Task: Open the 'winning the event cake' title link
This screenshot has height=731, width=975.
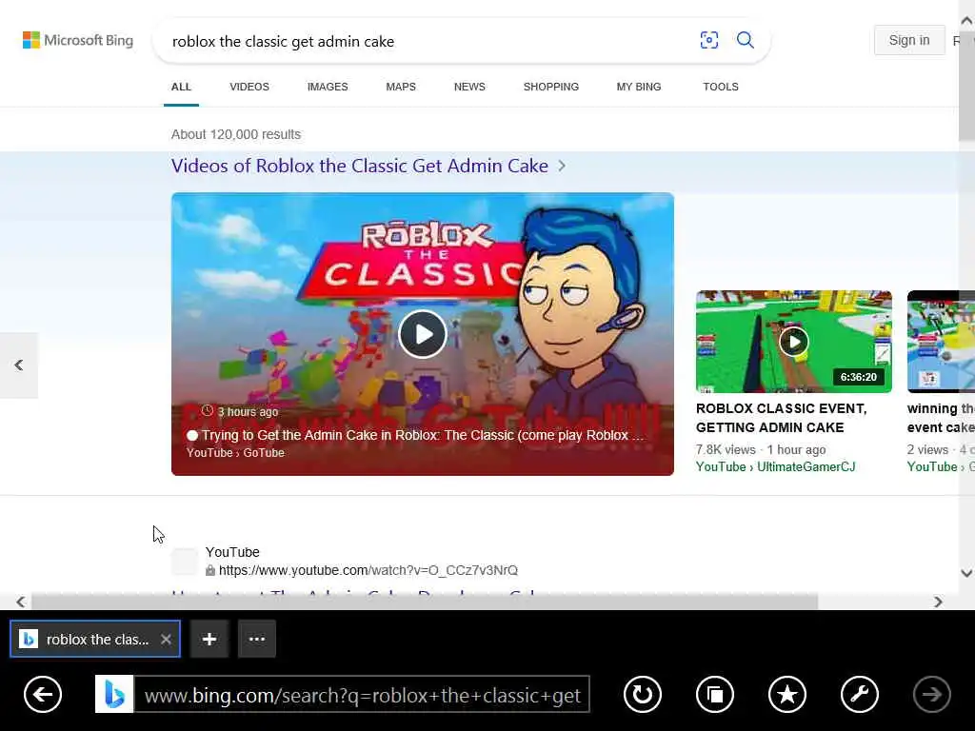Action: pyautogui.click(x=941, y=418)
